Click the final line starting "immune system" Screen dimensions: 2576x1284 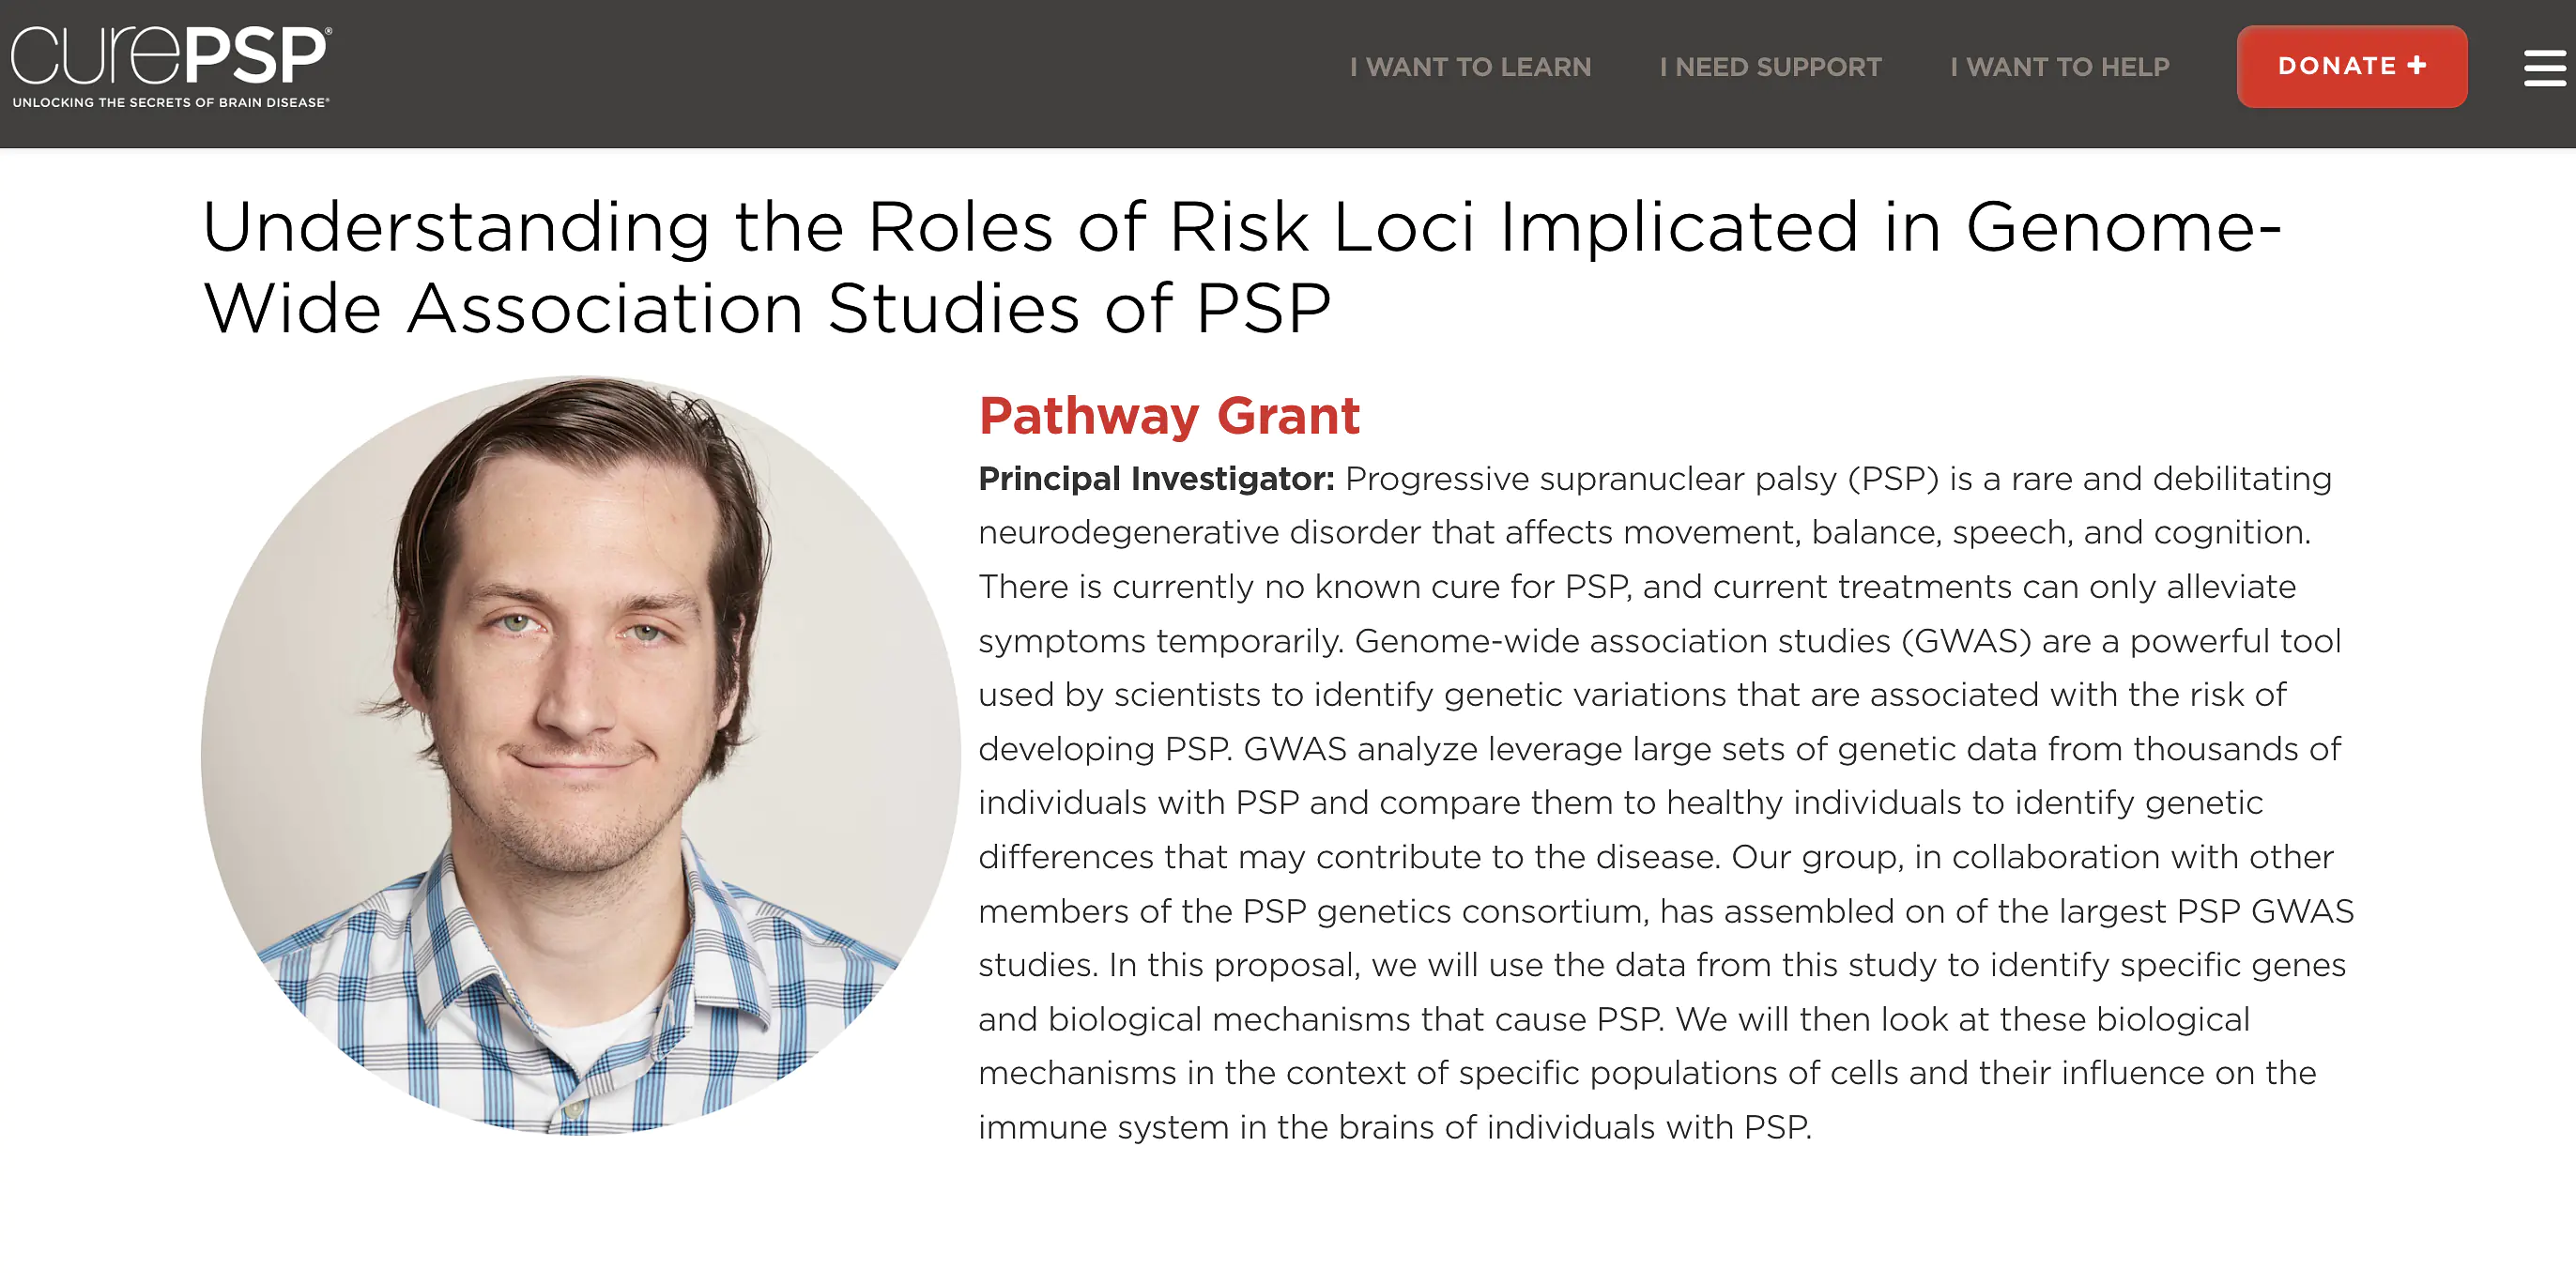[x=1394, y=1128]
